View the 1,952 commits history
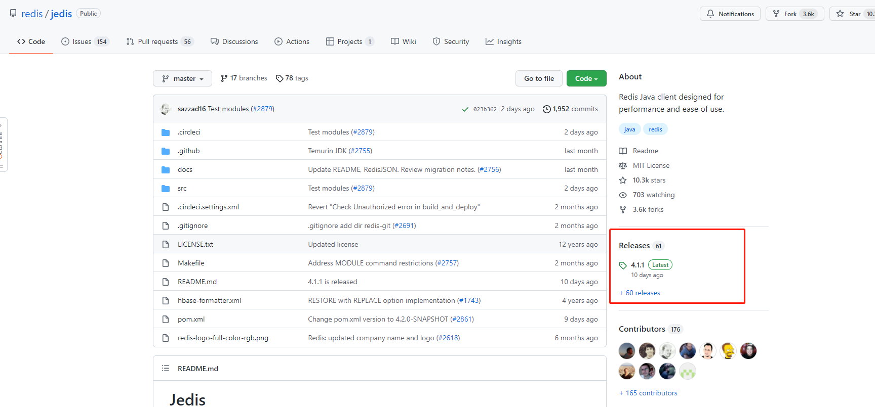 [x=570, y=109]
